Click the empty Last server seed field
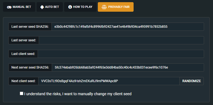 pos(121,40)
